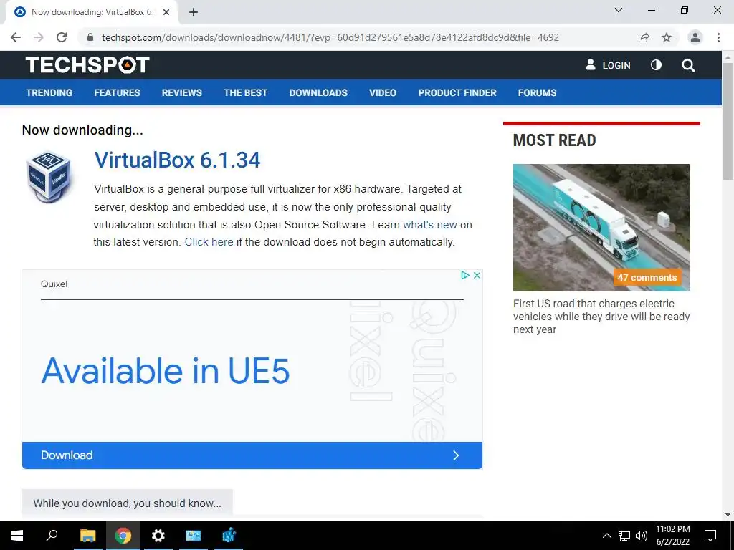This screenshot has height=550, width=734.
Task: Open the TRENDING nav item
Action: [x=49, y=92]
